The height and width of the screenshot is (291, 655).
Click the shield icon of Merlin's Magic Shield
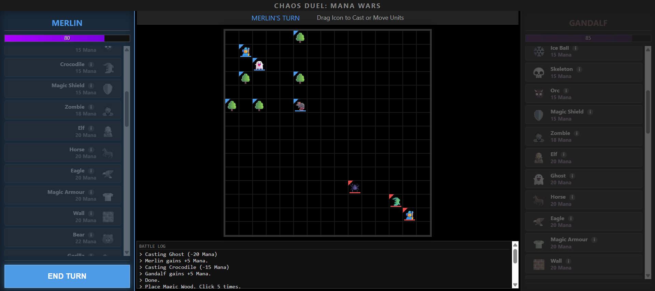pos(108,89)
